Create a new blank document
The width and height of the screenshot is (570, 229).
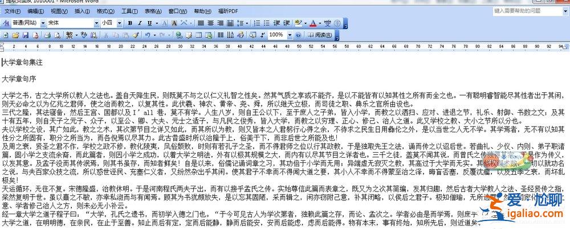[x=6, y=35]
